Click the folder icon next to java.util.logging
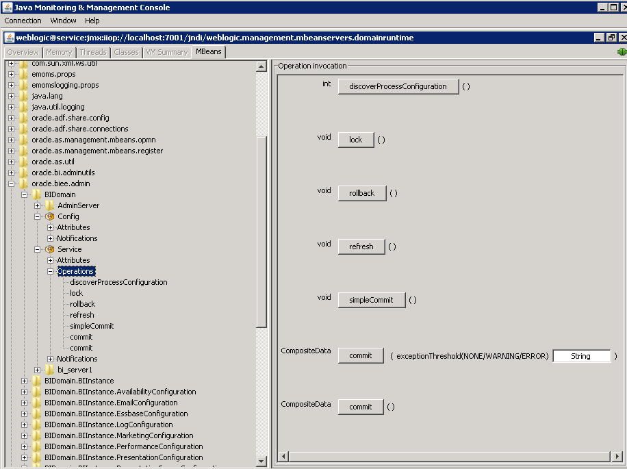 23,107
